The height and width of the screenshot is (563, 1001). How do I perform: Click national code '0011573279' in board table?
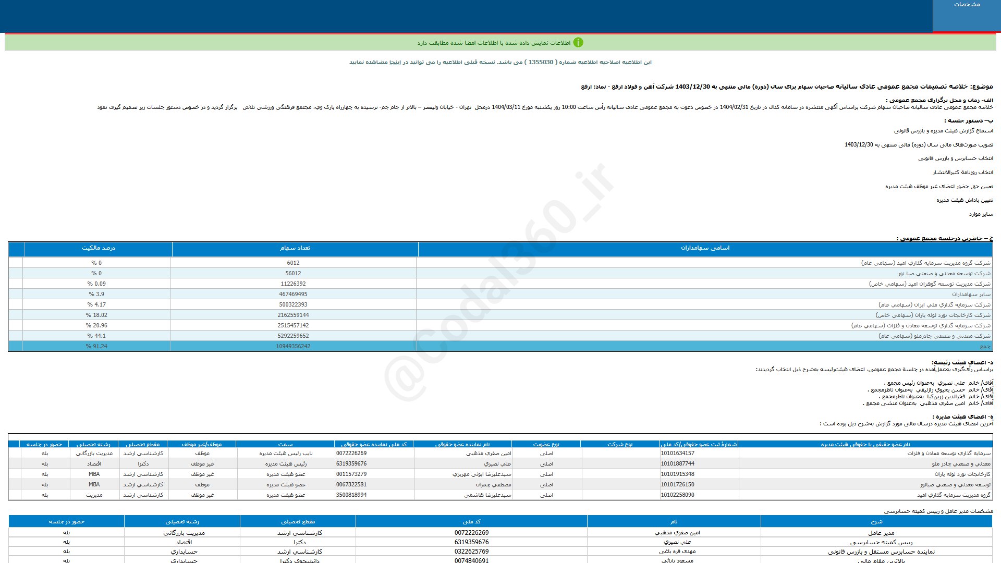click(x=351, y=474)
